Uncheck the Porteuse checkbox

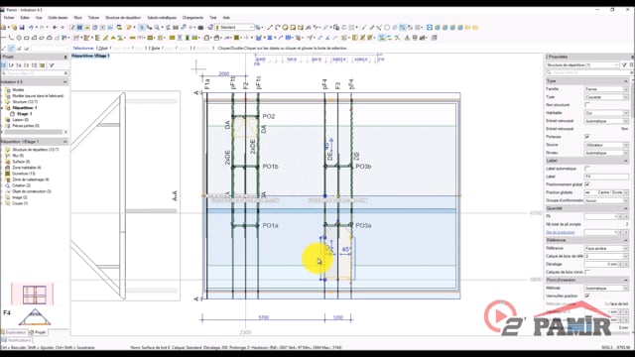(587, 137)
